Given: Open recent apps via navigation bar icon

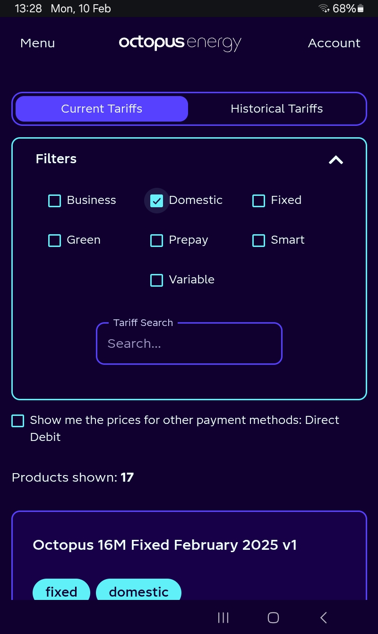Looking at the screenshot, I should (223, 617).
